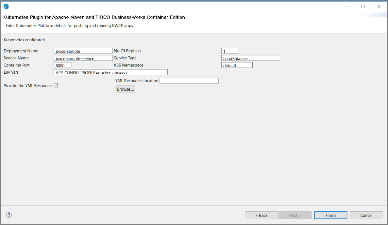Click the YML Resources location field
The image size is (388, 225).
189,81
